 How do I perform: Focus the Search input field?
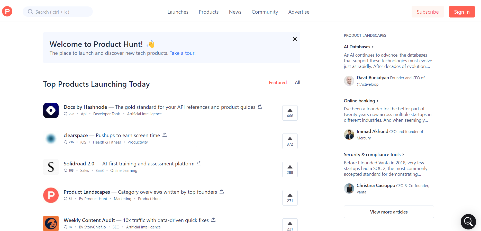point(58,12)
